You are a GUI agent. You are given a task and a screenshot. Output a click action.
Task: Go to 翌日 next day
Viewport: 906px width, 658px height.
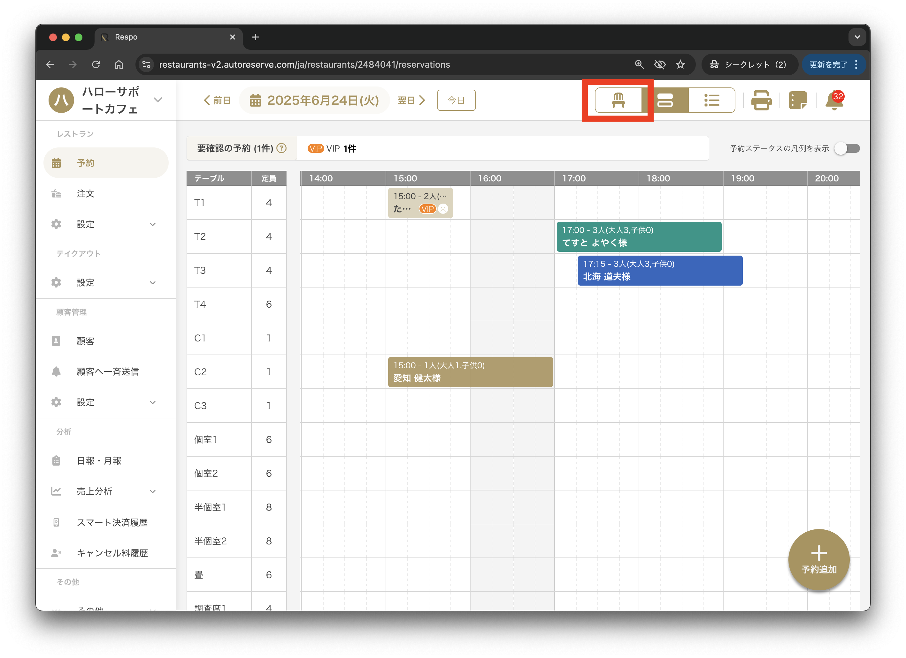click(411, 100)
